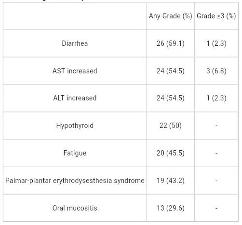This screenshot has height=225, width=242.
Task: Select the 22 (50) hypothyroid cell
Action: (x=171, y=126)
